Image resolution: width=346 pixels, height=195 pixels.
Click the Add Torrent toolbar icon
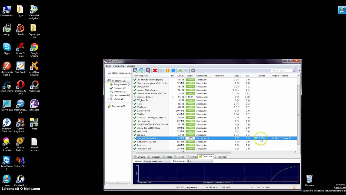pyautogui.click(x=135, y=70)
